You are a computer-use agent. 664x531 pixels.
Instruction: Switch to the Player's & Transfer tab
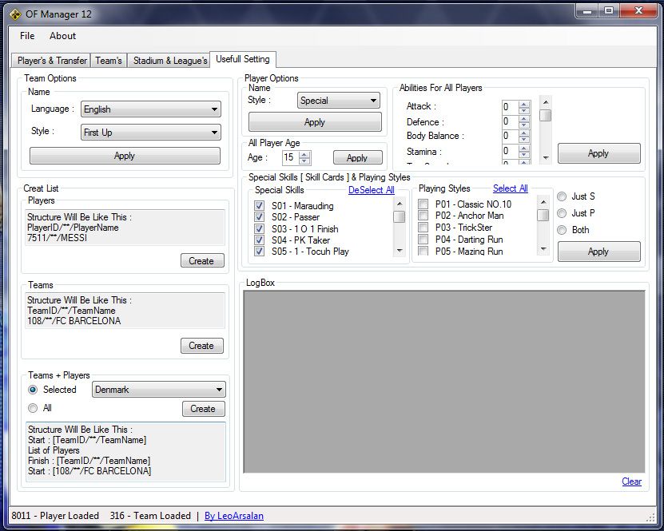(52, 61)
